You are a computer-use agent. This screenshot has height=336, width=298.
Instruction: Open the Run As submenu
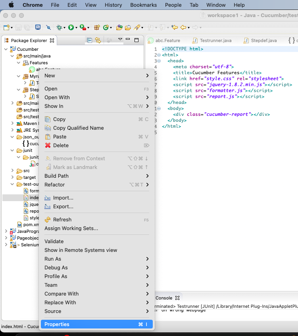(97, 259)
